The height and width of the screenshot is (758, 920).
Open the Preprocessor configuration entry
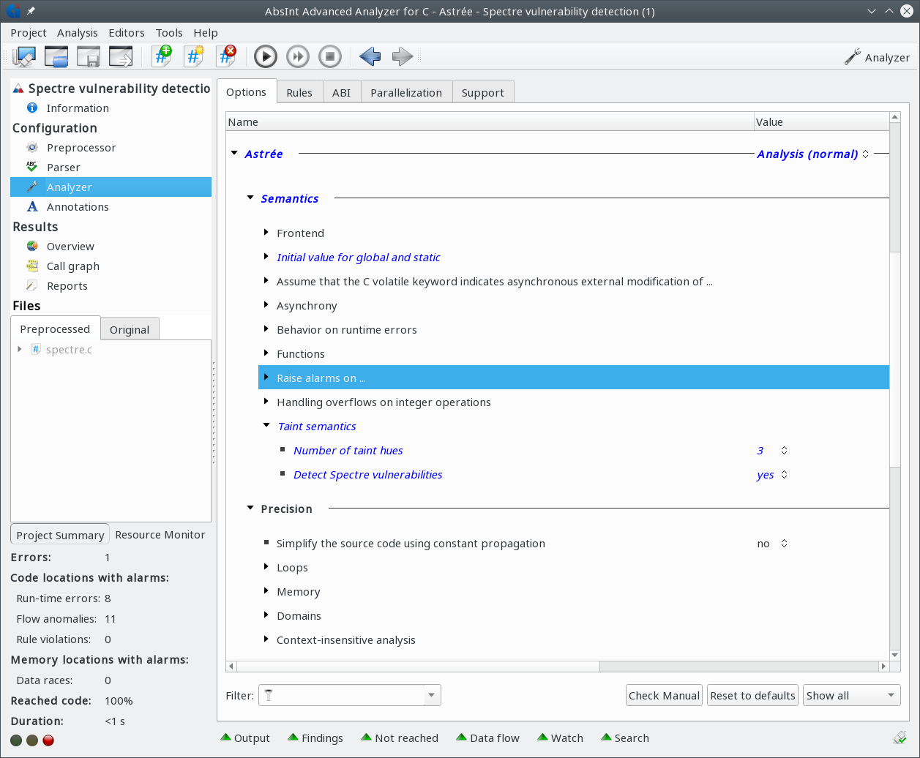81,148
